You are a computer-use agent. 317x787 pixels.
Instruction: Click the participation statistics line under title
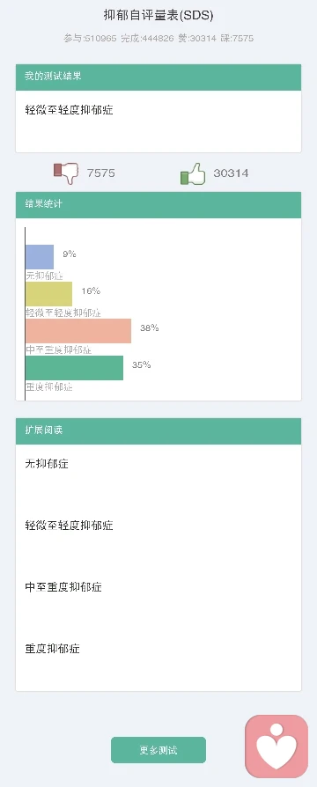[x=158, y=38]
